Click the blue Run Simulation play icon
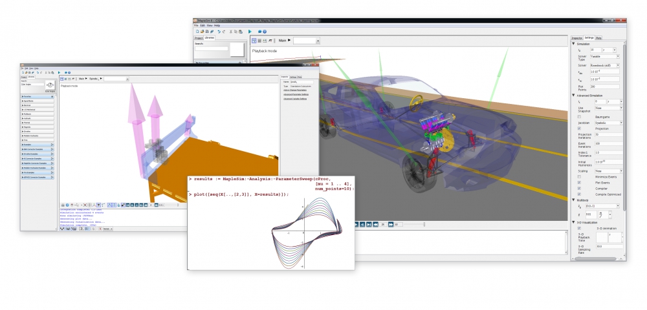Screen dimensions: 647x310 (x=250, y=31)
